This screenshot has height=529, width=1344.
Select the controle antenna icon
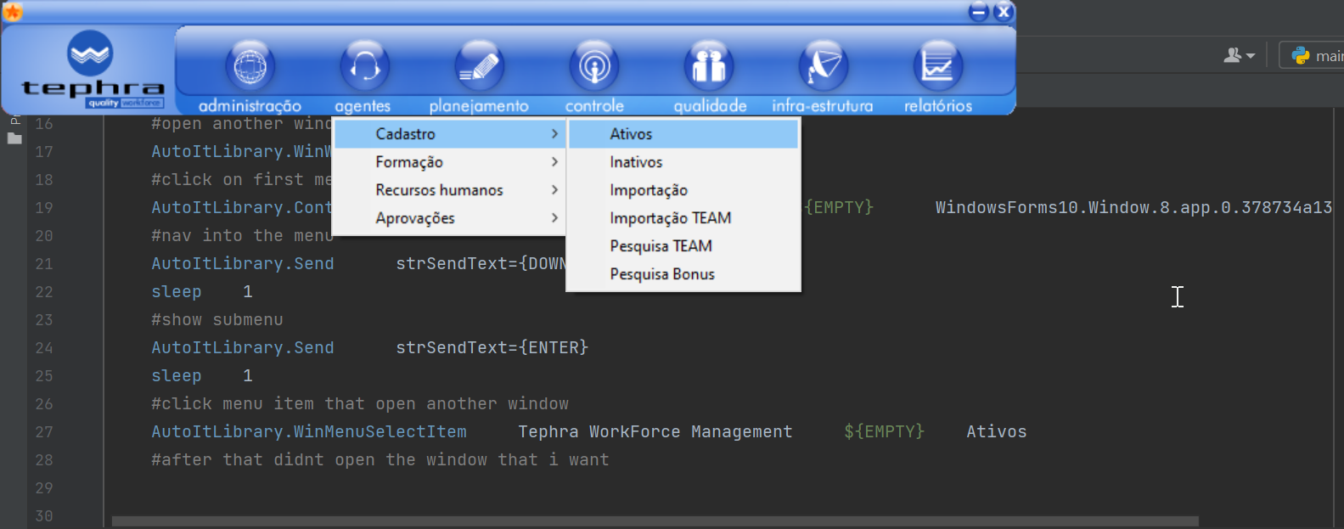click(x=594, y=66)
